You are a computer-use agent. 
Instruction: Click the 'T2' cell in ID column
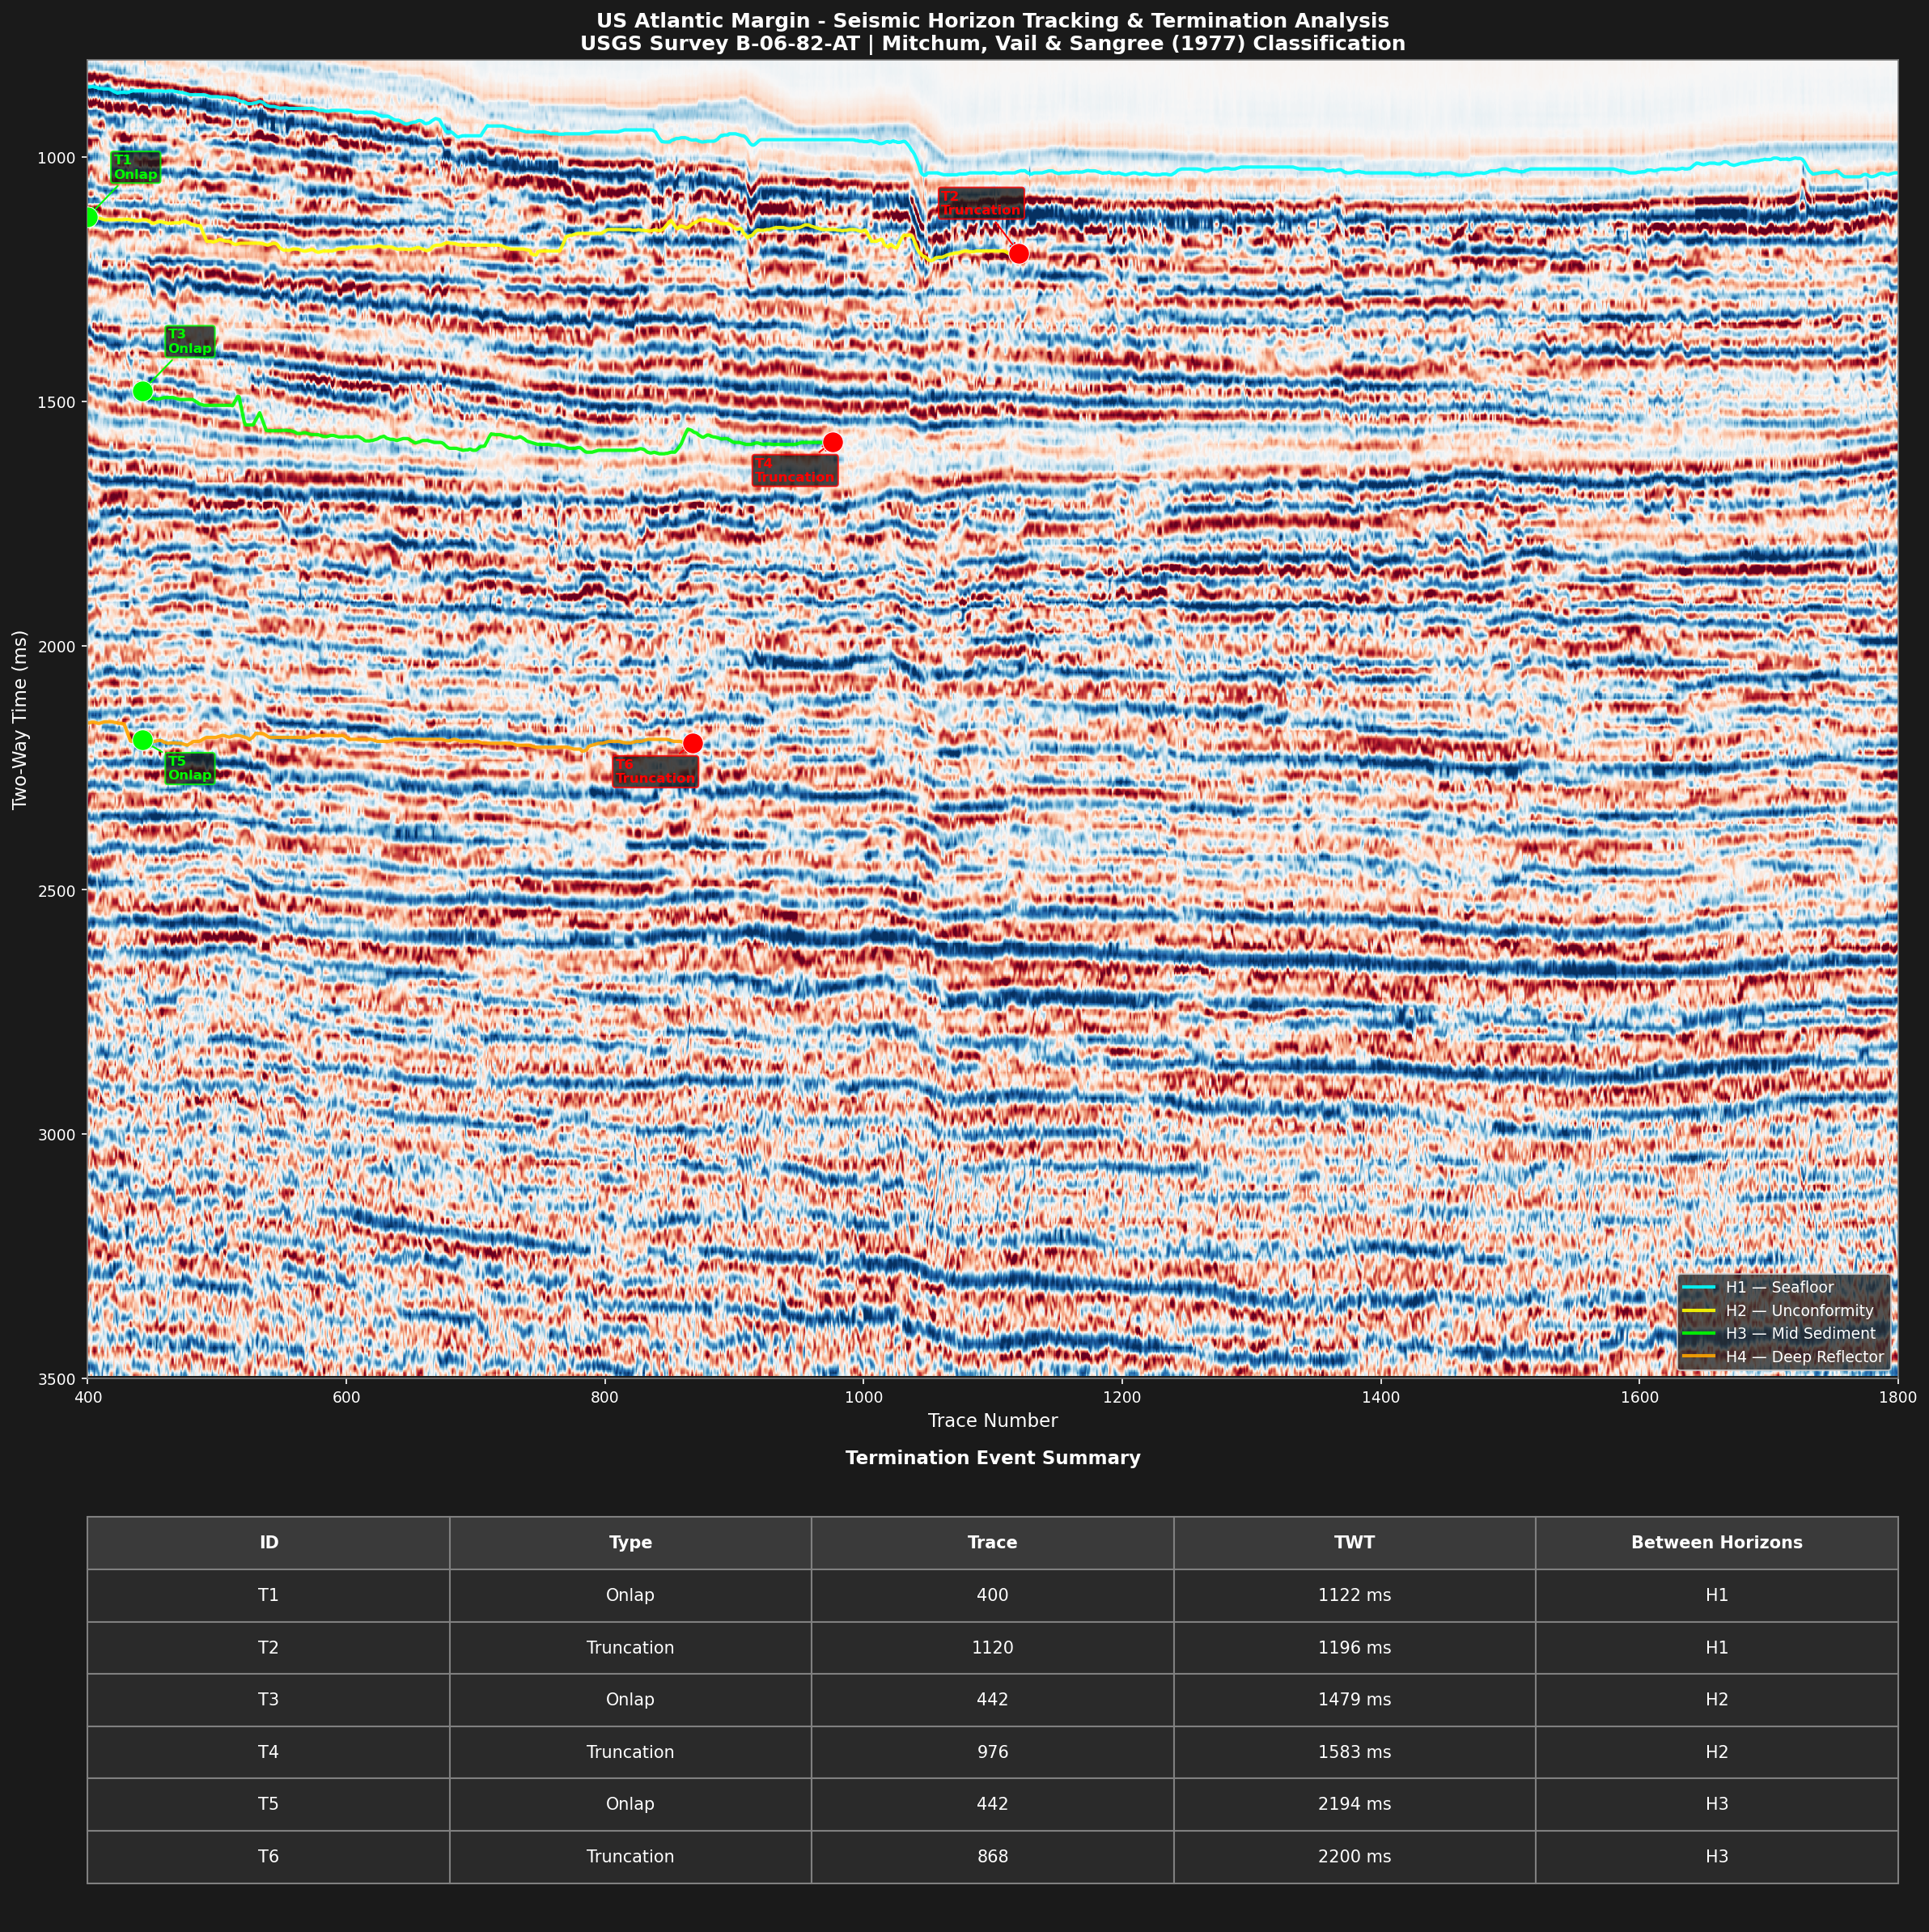(269, 1648)
